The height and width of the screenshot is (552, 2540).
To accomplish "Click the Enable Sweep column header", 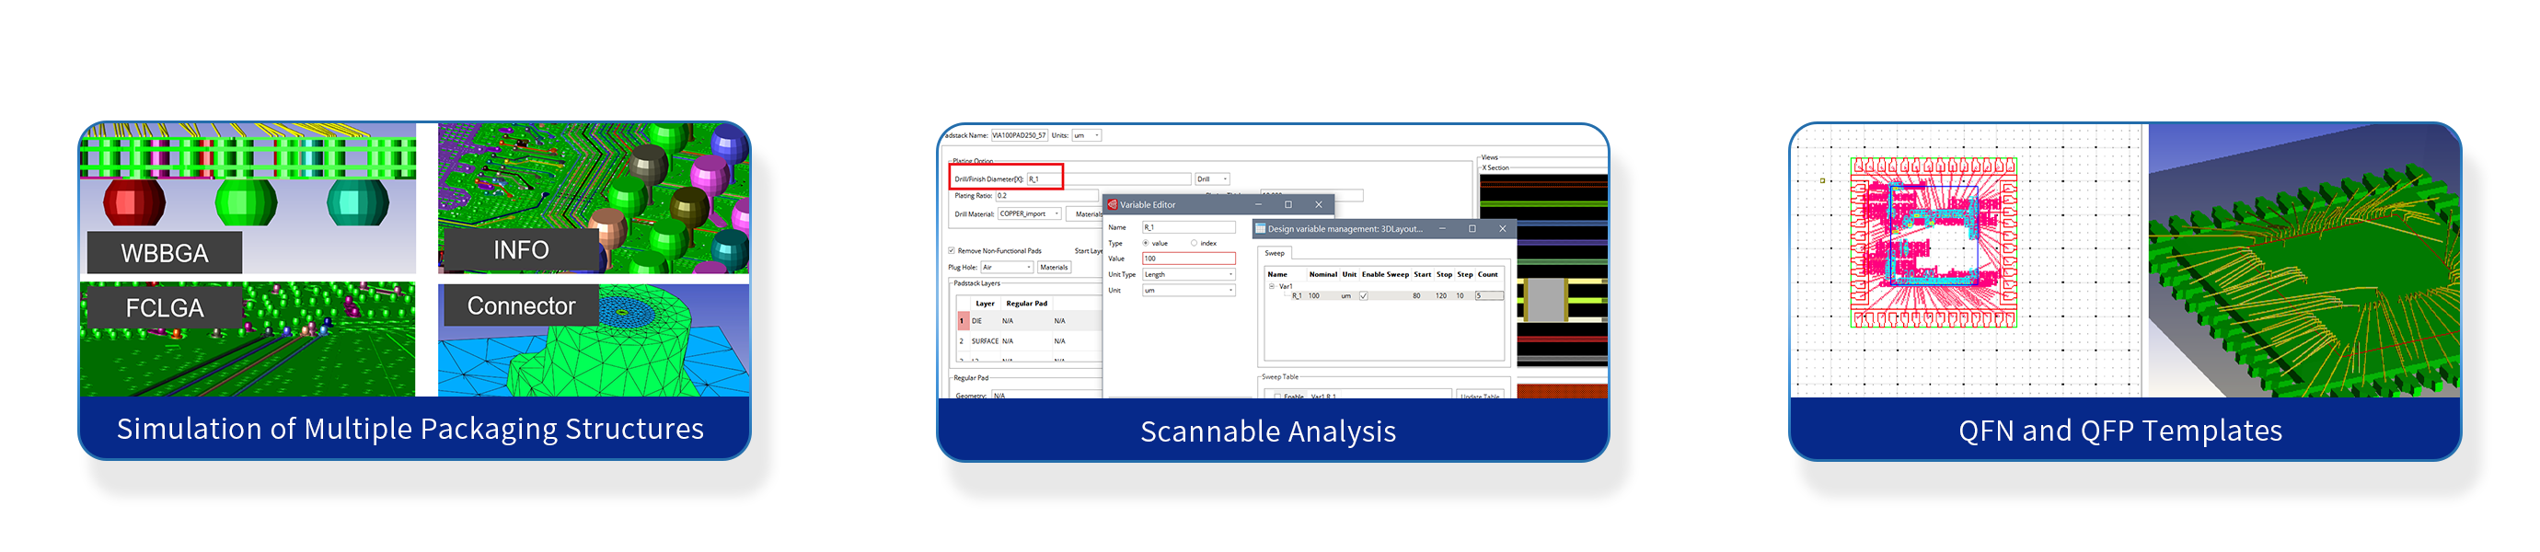I will pyautogui.click(x=1385, y=275).
